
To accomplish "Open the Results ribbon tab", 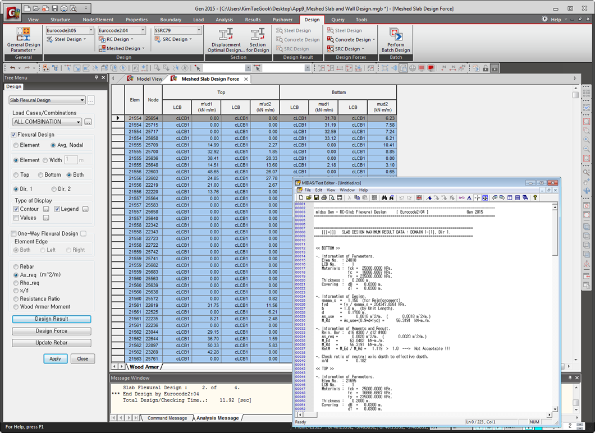I will pos(253,20).
